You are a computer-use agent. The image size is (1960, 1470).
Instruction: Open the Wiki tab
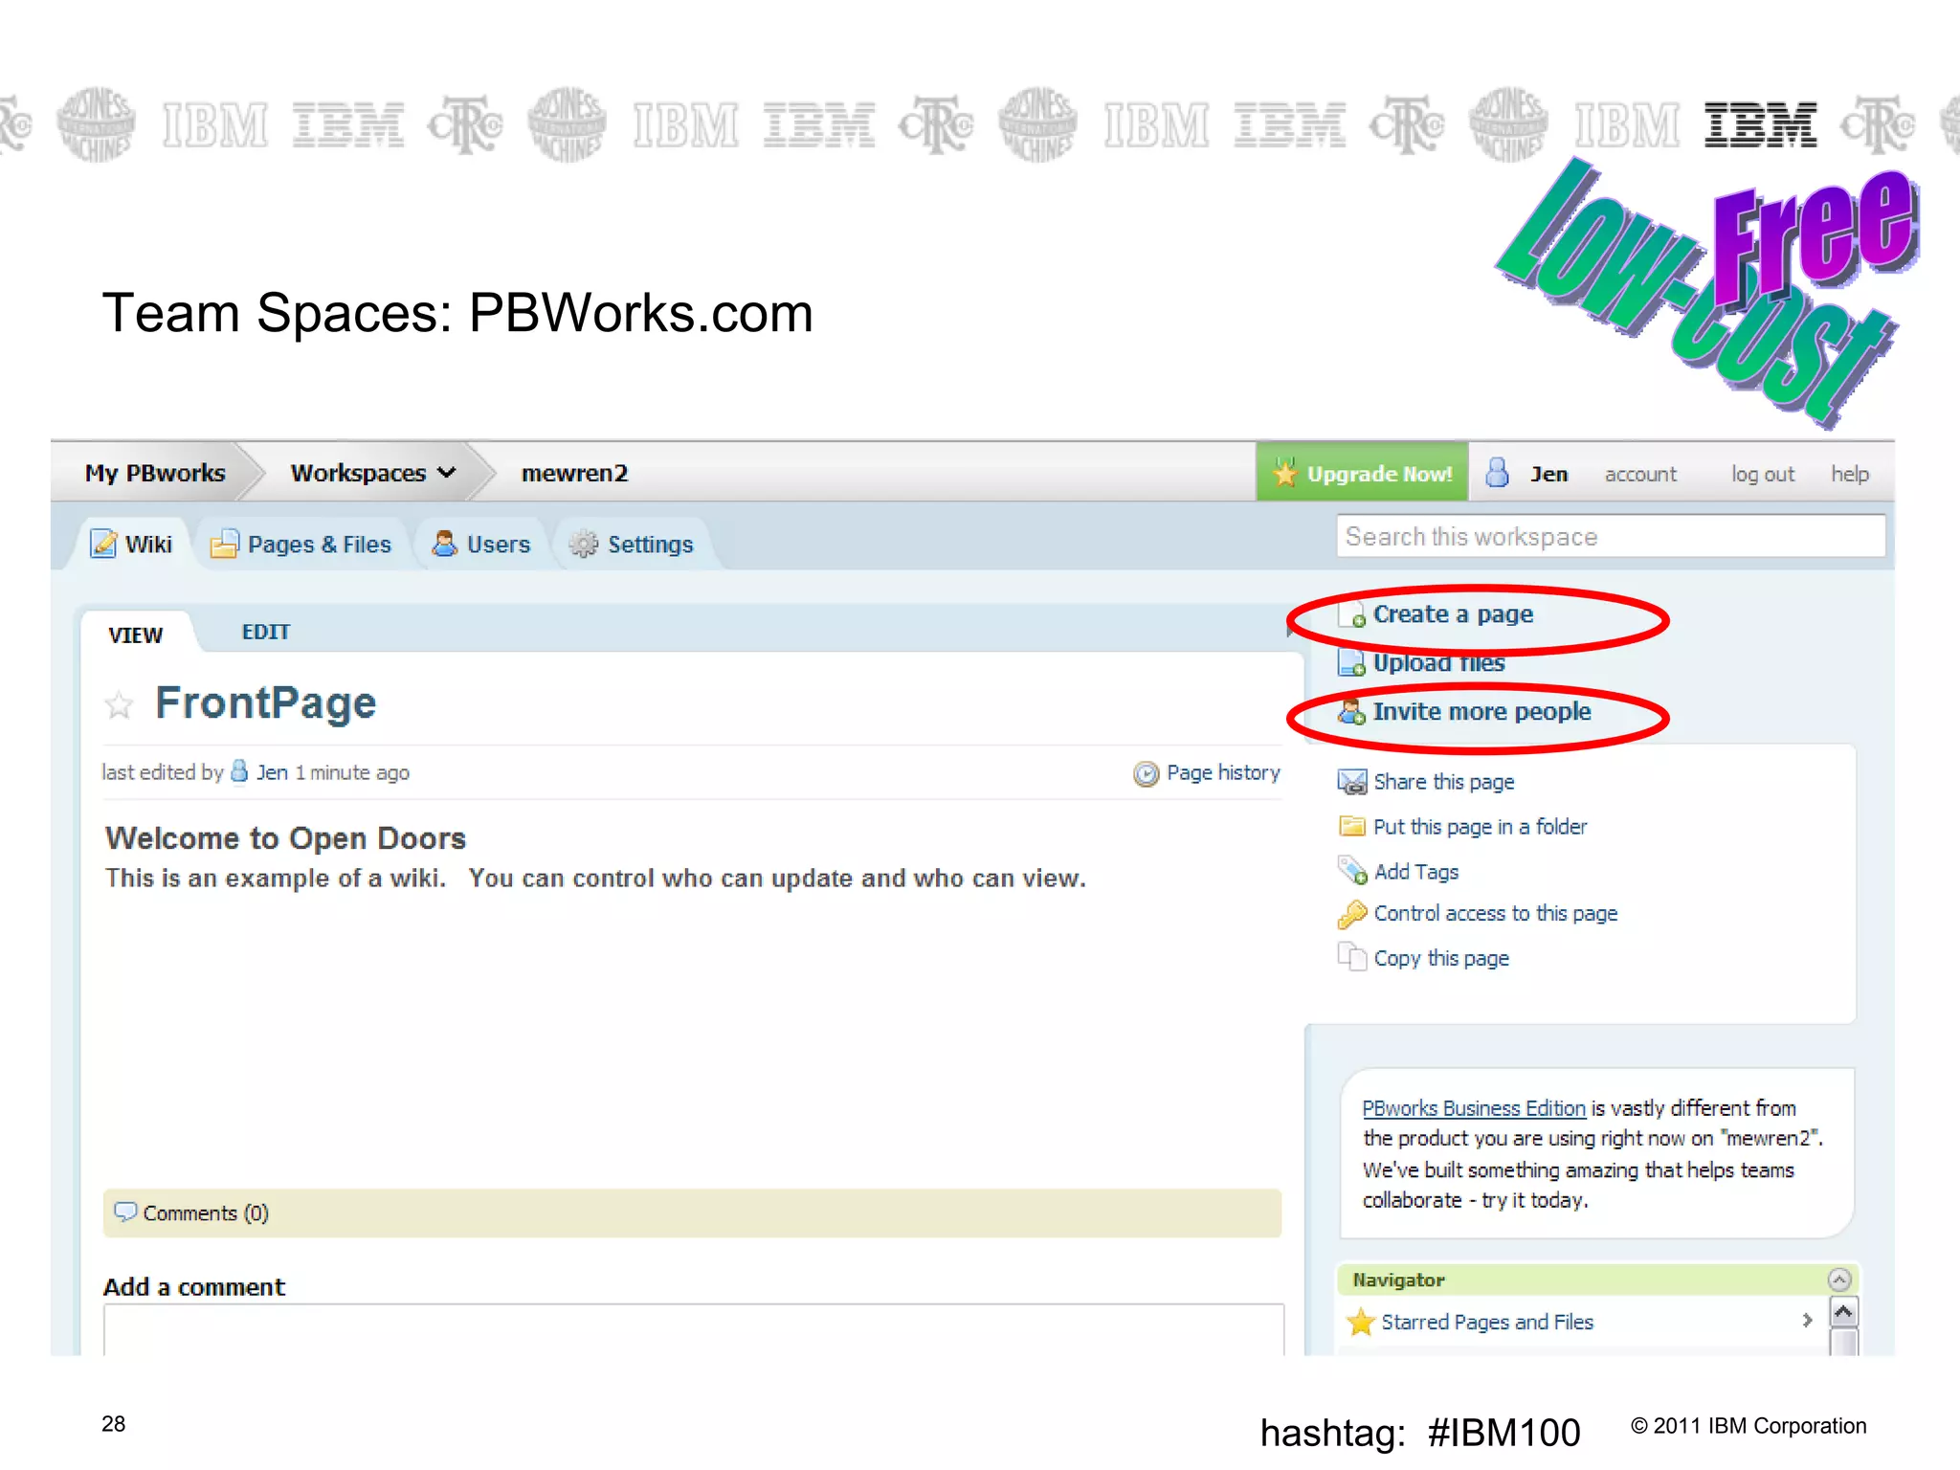click(132, 544)
